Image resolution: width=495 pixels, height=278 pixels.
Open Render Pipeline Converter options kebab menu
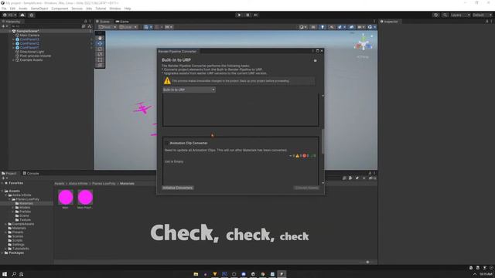tap(312, 51)
